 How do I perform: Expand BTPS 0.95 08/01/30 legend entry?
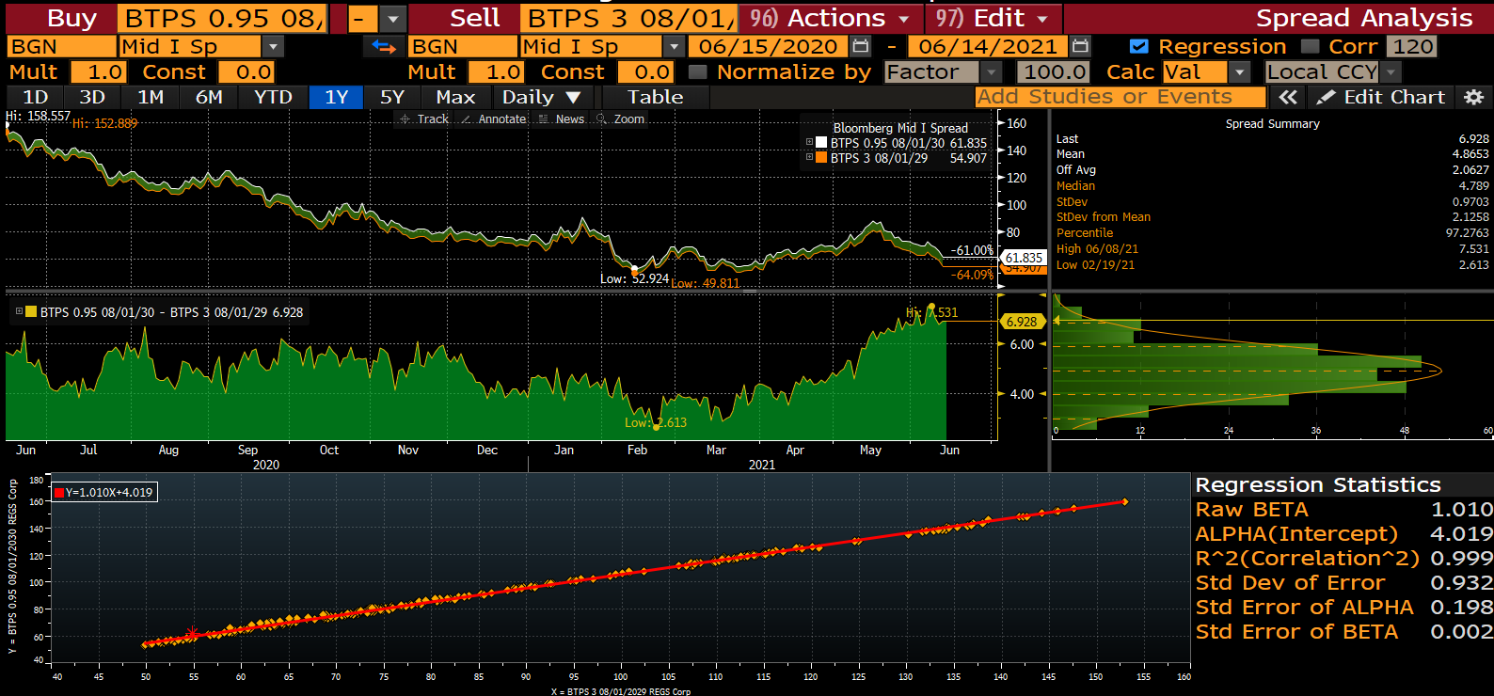809,143
